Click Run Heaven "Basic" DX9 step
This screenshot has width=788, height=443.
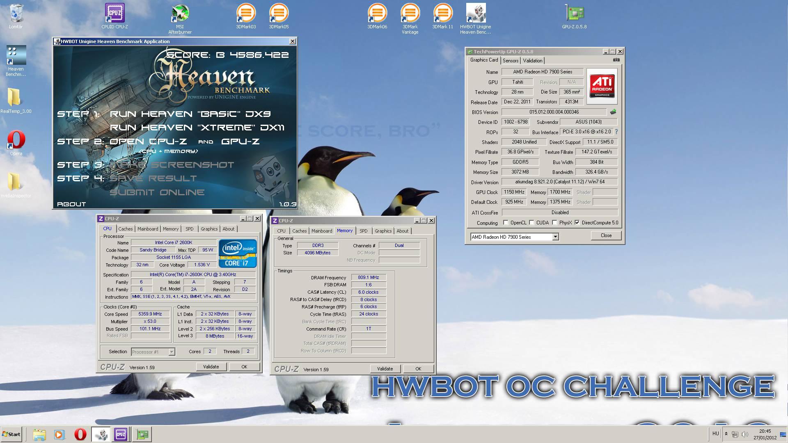[x=190, y=114]
